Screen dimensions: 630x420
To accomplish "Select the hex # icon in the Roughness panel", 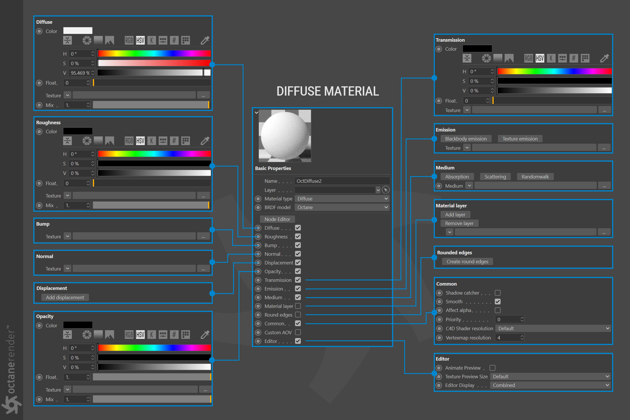I will [x=174, y=141].
